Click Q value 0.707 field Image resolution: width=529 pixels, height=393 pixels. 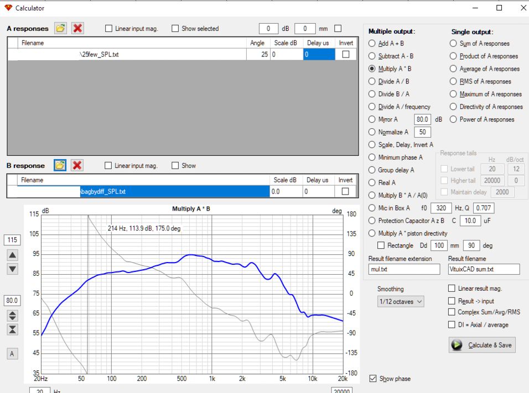coord(484,208)
